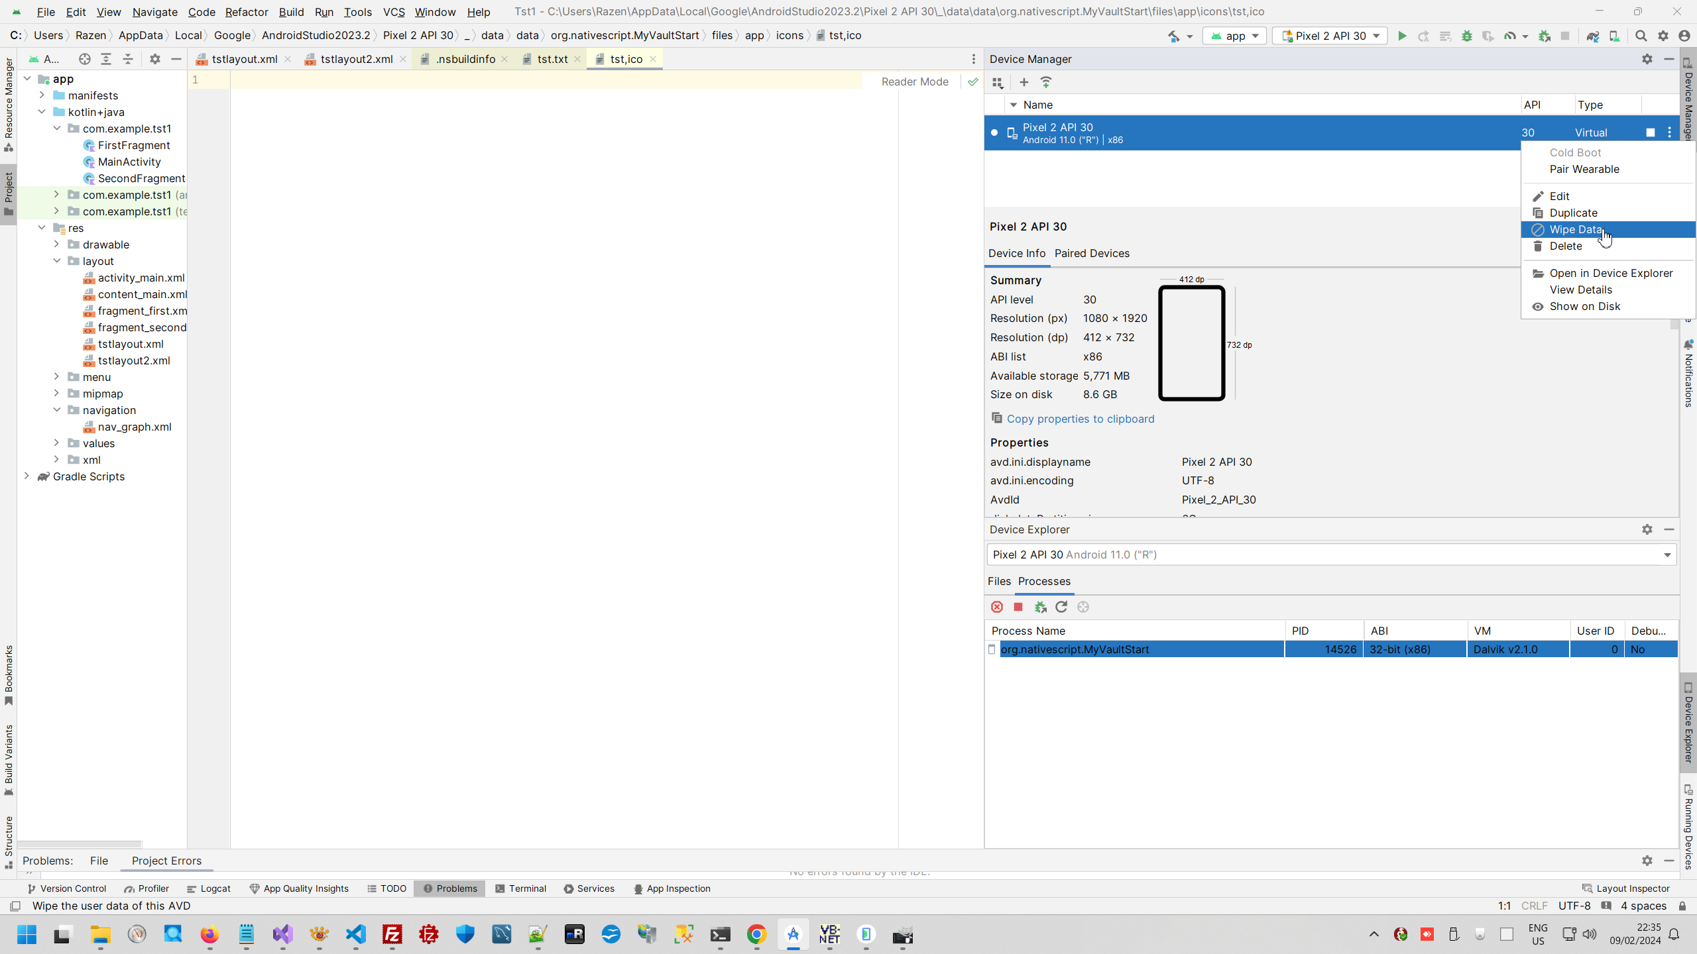Open the app run configuration dropdown

tap(1234, 36)
